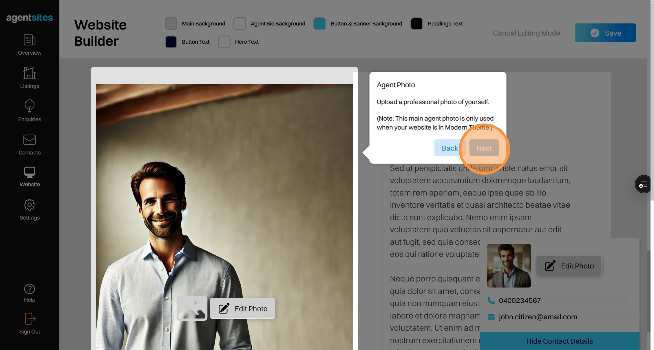Click Hide Contact Details banner
This screenshot has height=350, width=654.
[x=559, y=341]
